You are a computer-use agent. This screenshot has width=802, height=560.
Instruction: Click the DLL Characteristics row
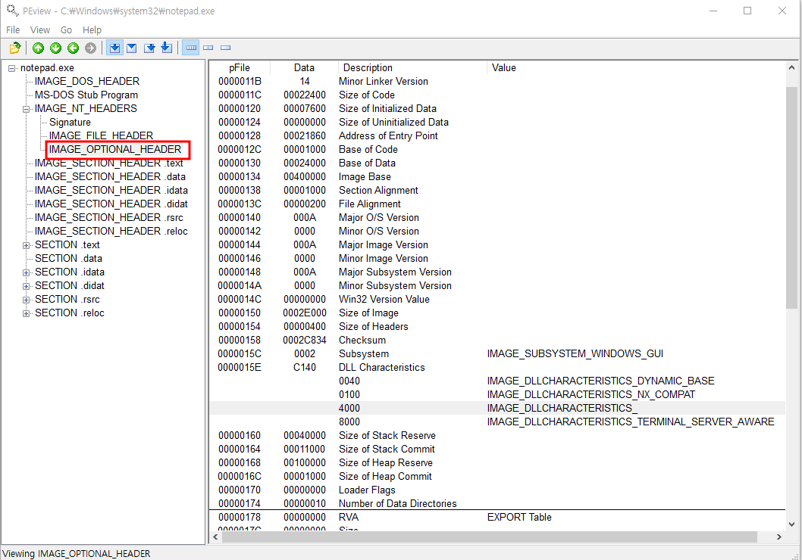497,367
